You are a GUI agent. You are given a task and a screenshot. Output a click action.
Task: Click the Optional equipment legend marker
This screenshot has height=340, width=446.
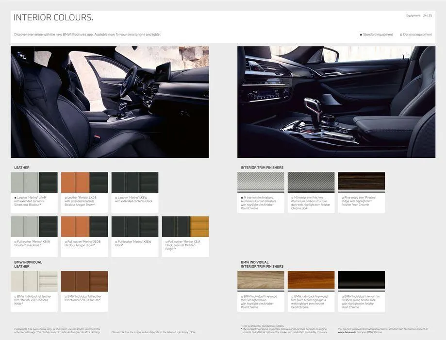pos(401,35)
